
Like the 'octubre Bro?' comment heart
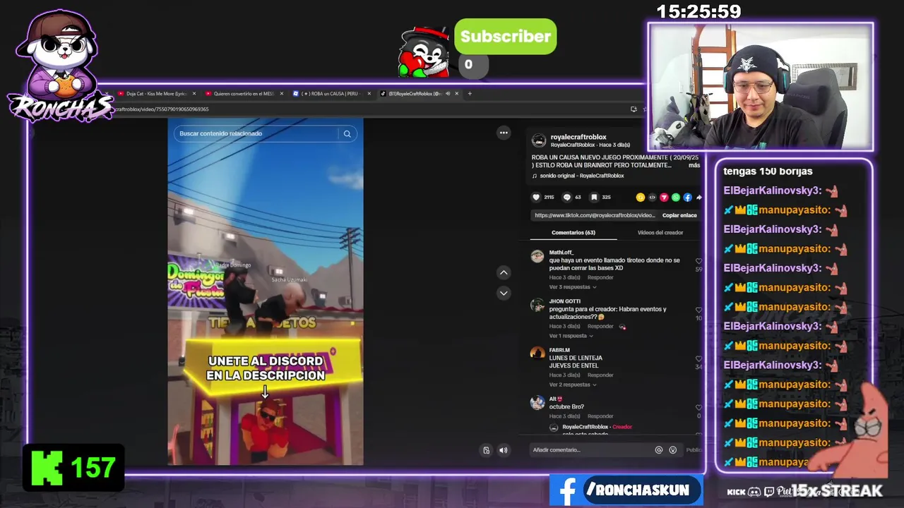click(x=698, y=407)
